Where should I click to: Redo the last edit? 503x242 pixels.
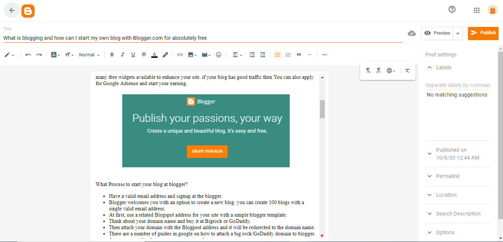(x=39, y=55)
